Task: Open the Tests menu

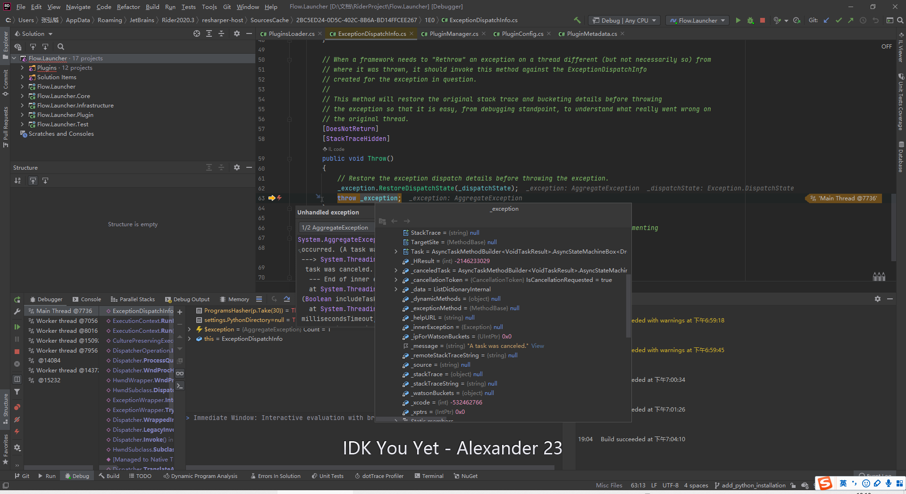Action: tap(188, 7)
